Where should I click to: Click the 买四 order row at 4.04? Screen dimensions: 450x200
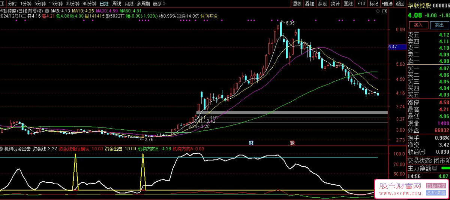coord(428,88)
